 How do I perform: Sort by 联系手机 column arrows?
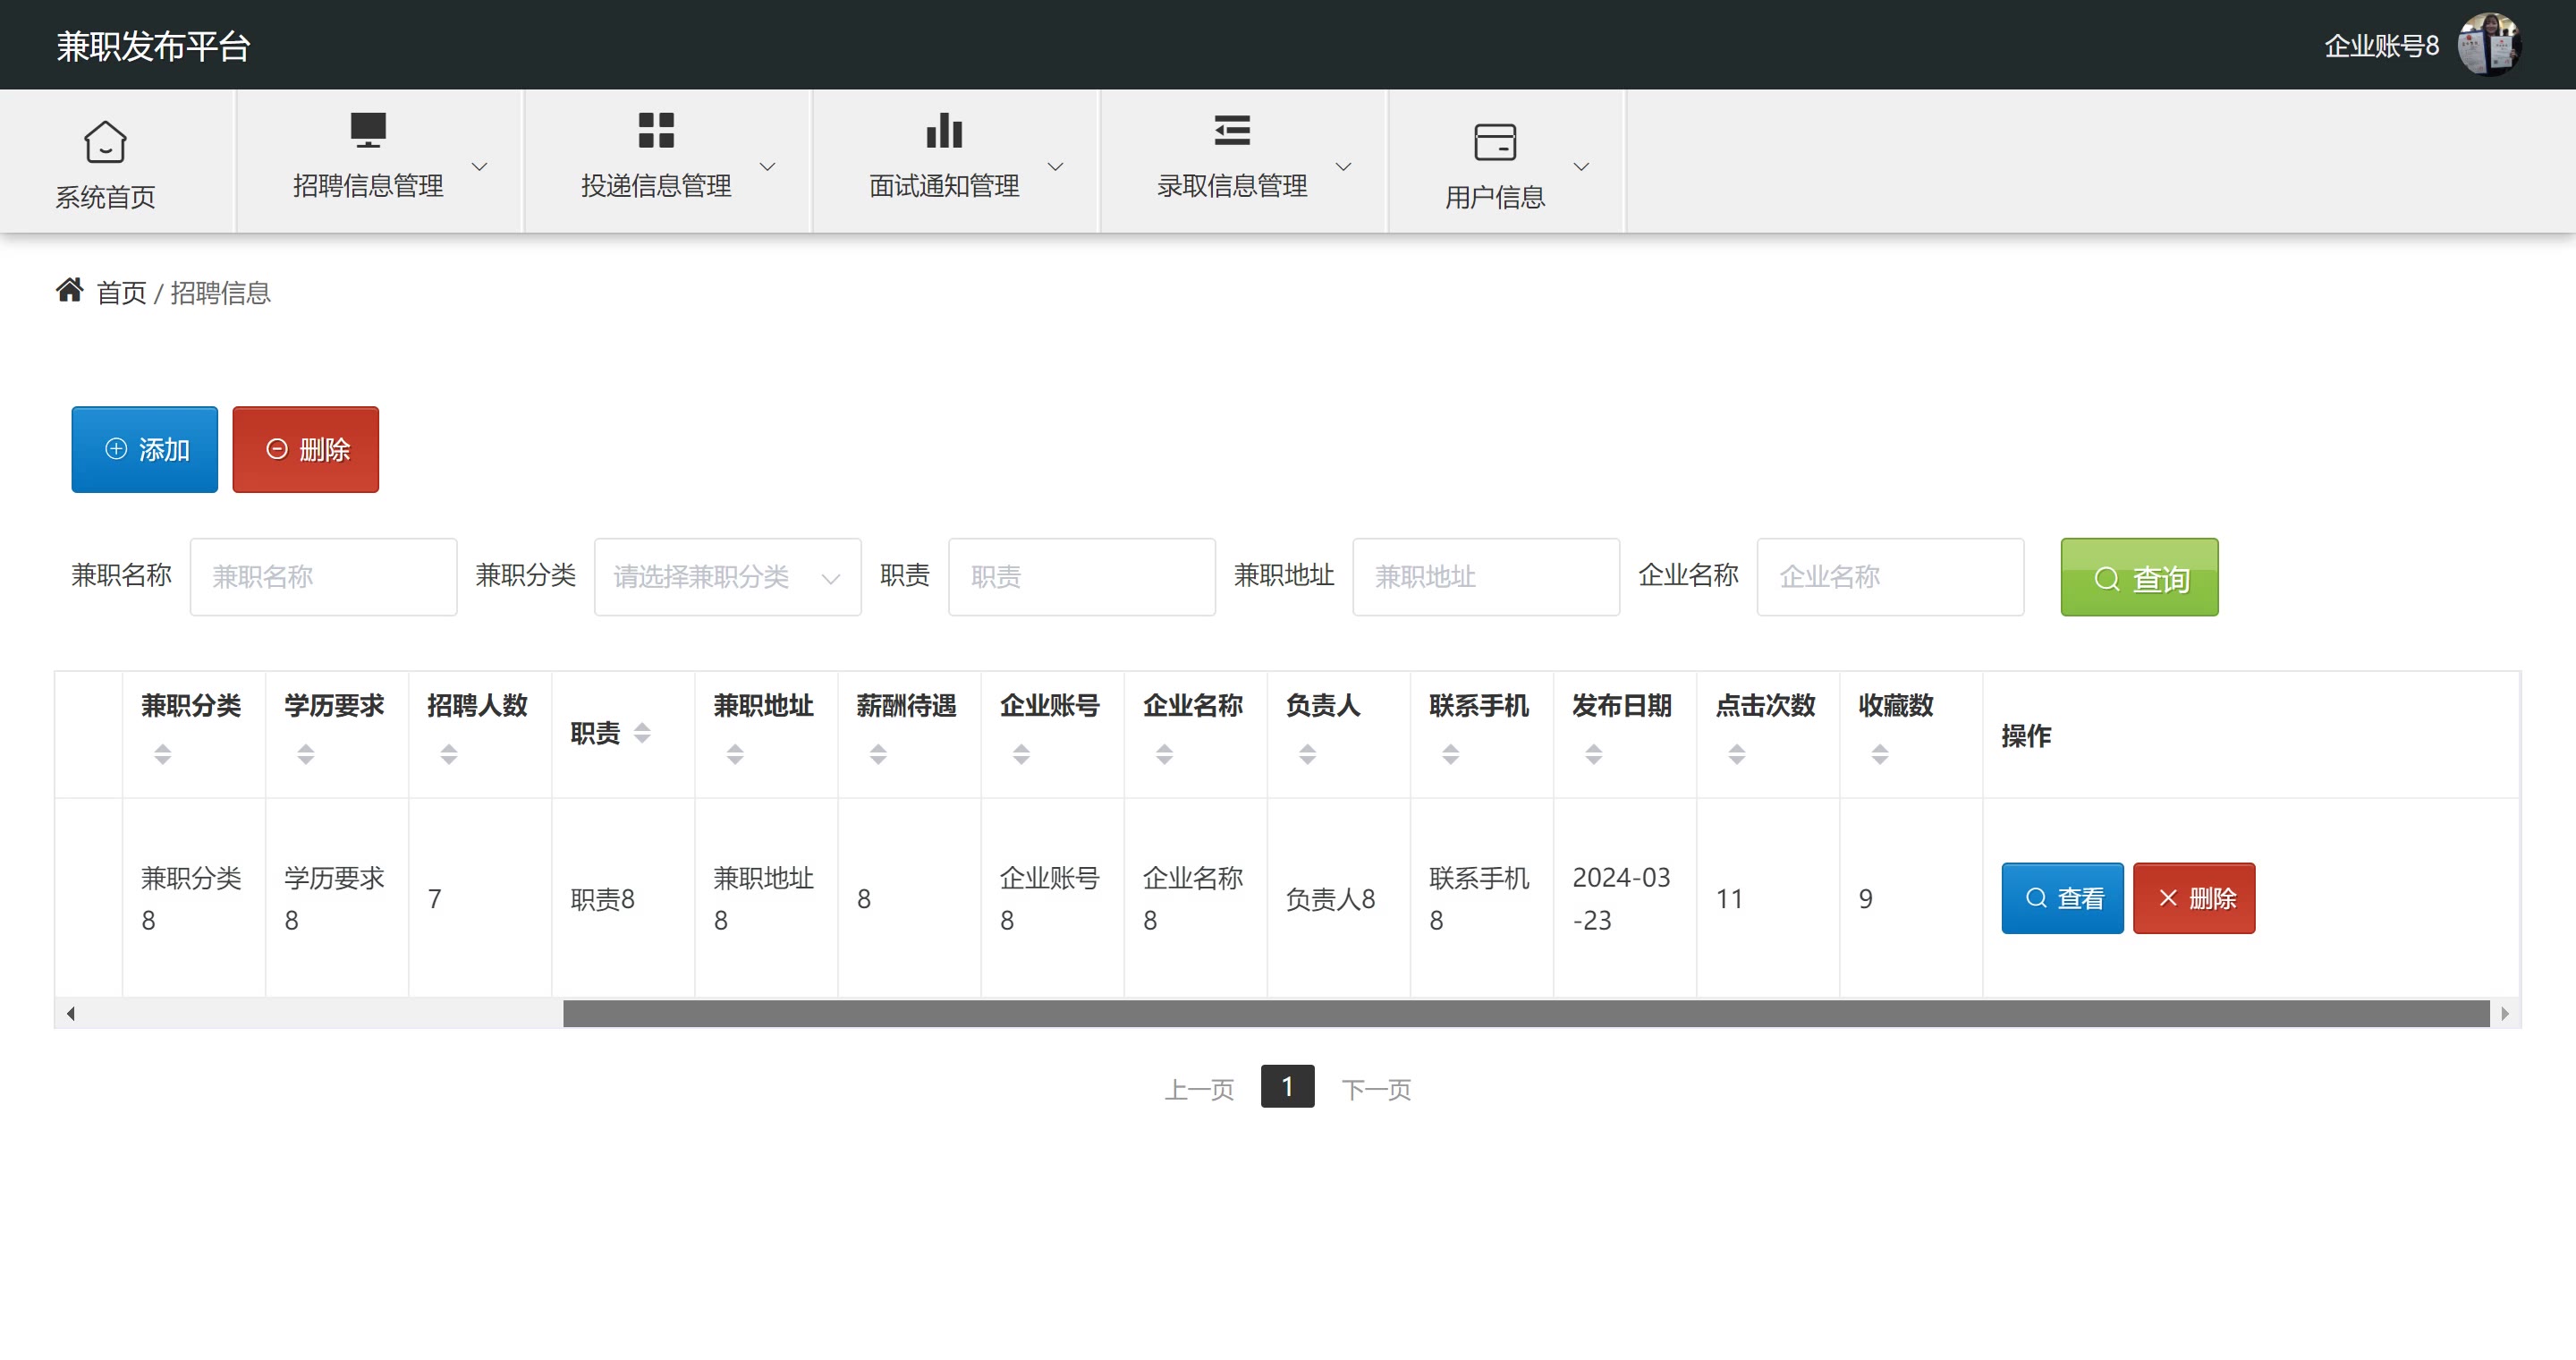[1450, 754]
